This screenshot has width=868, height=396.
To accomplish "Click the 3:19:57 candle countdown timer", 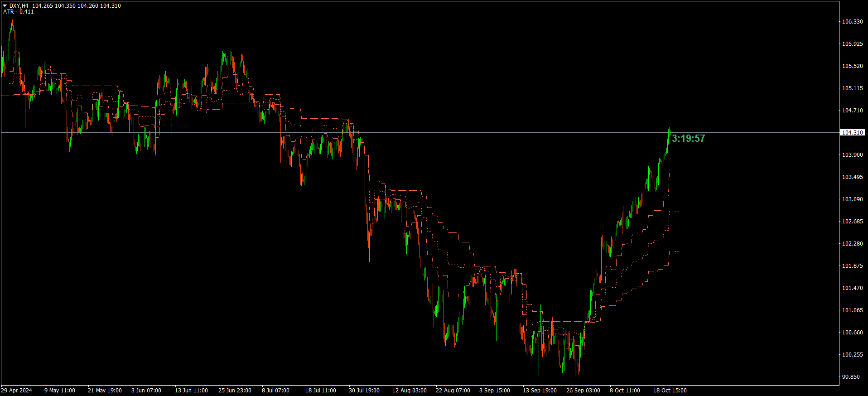I will (688, 138).
